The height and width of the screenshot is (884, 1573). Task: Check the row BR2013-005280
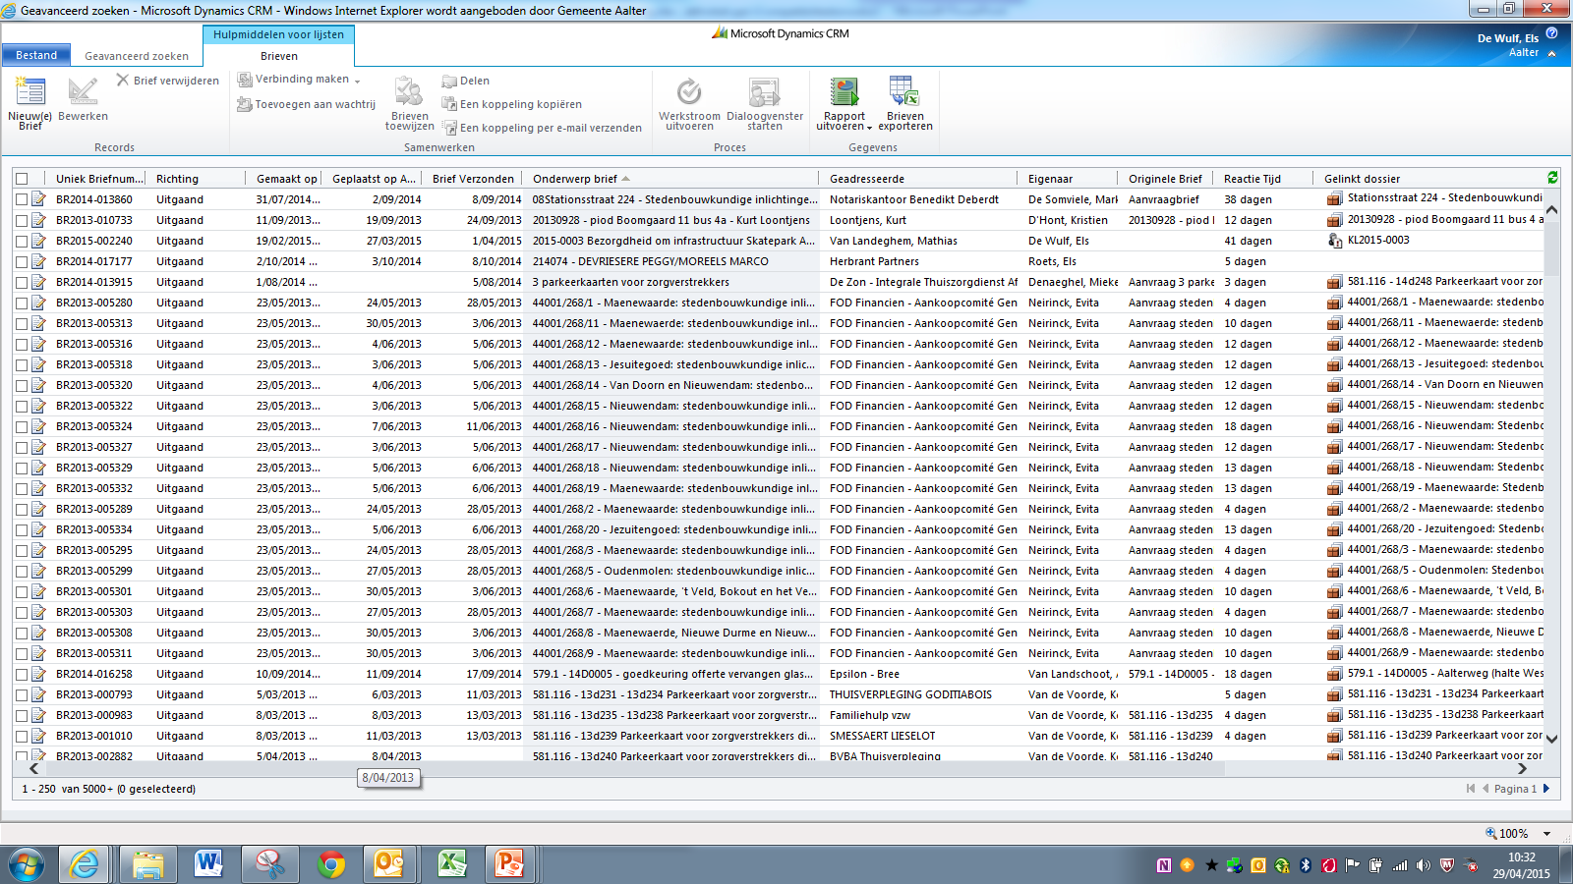[22, 303]
